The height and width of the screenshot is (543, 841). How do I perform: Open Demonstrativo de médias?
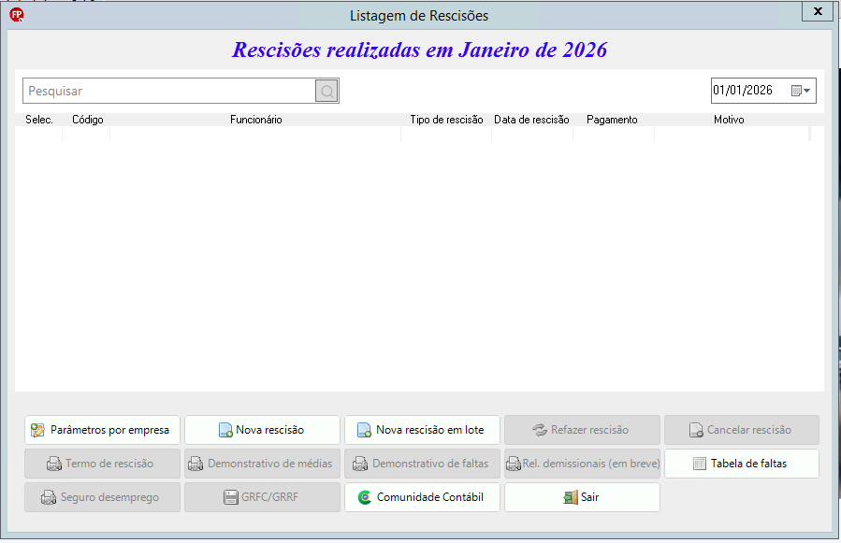click(x=262, y=464)
